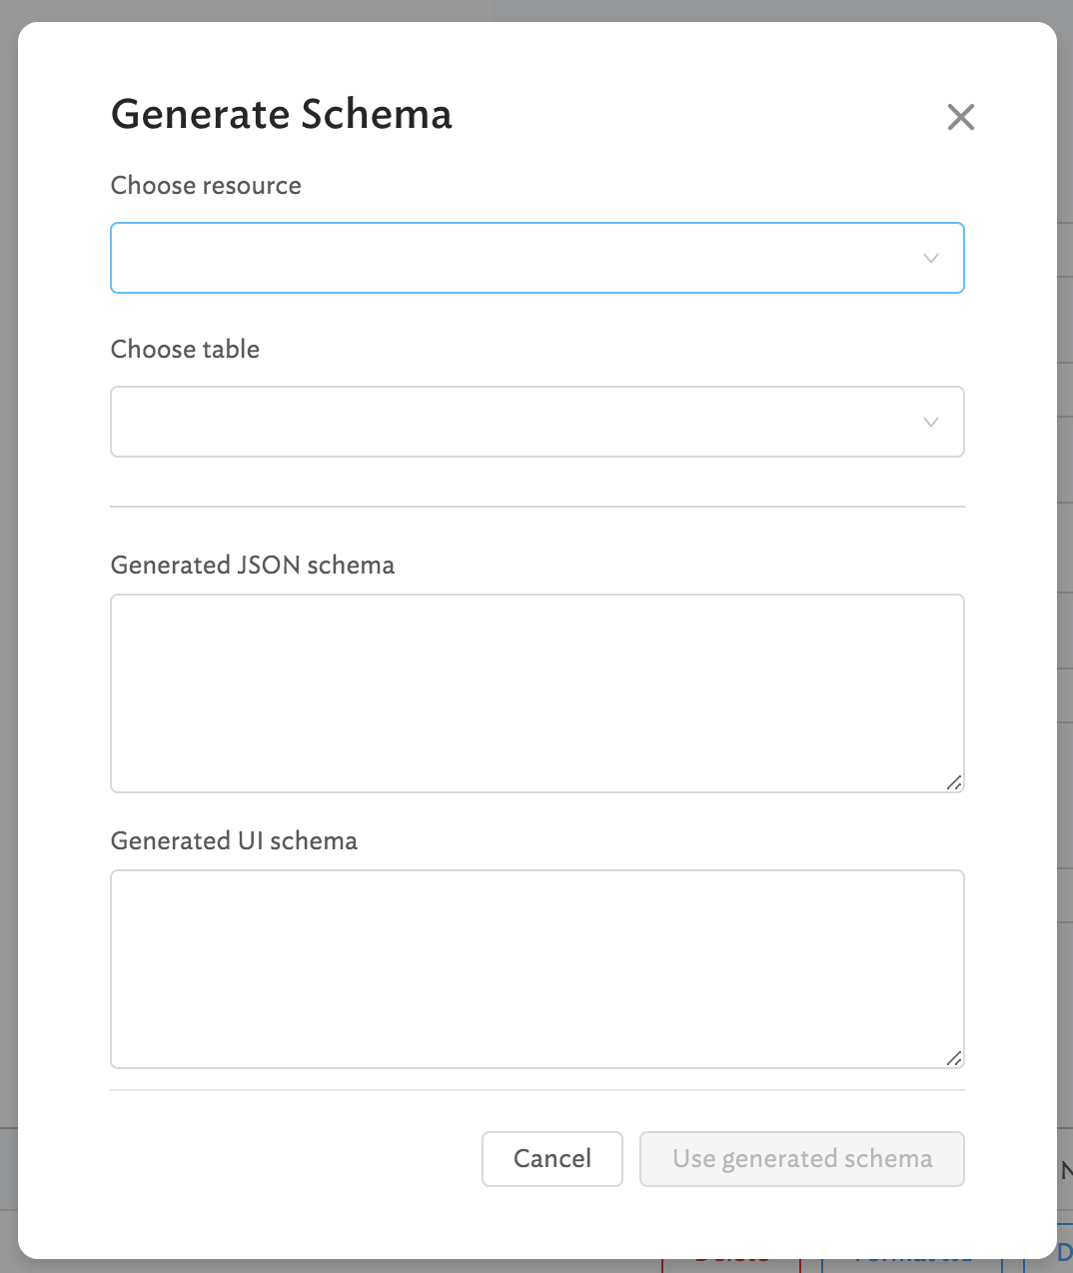This screenshot has width=1073, height=1273.
Task: Click the Generated UI schema label
Action: (x=234, y=841)
